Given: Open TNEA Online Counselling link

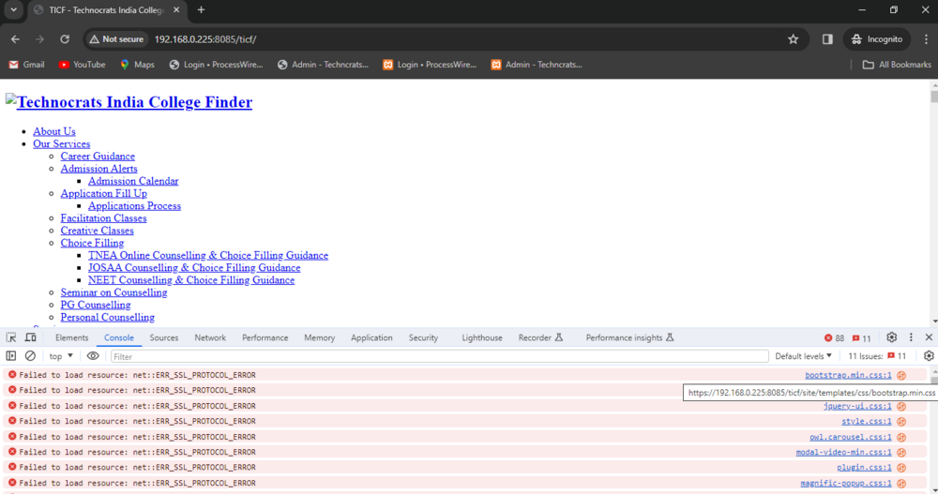Looking at the screenshot, I should coord(208,255).
